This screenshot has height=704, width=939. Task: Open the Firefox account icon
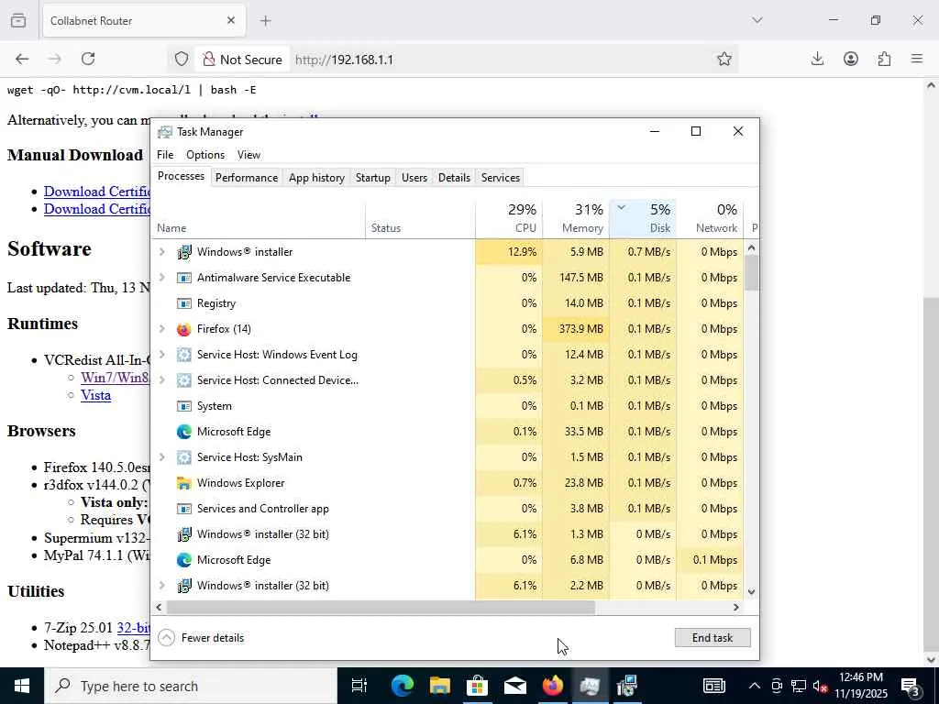[851, 59]
